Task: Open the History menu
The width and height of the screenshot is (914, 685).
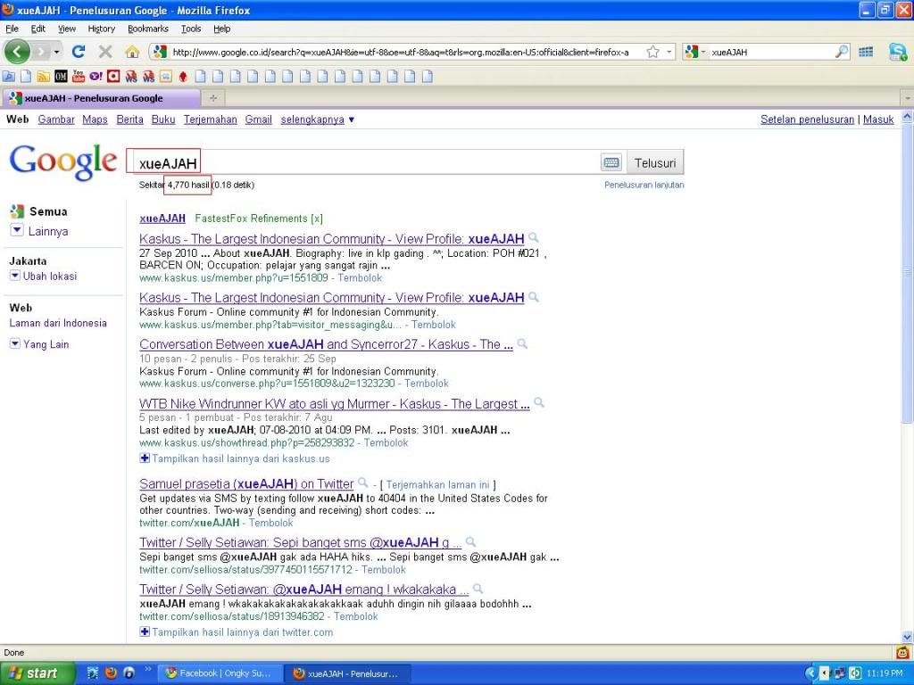Action: point(102,29)
